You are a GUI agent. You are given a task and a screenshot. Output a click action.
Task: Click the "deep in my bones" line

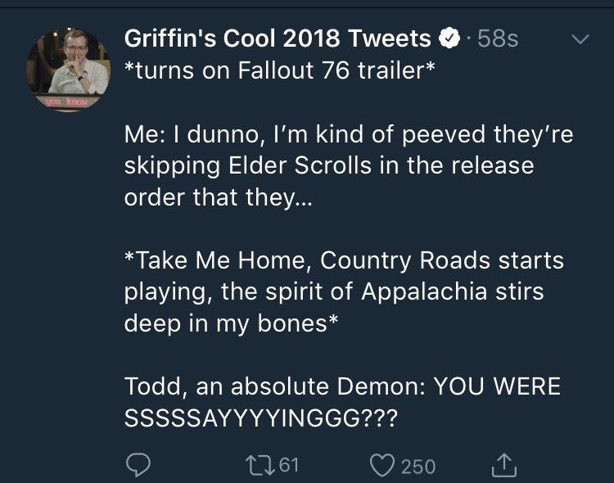tap(231, 323)
